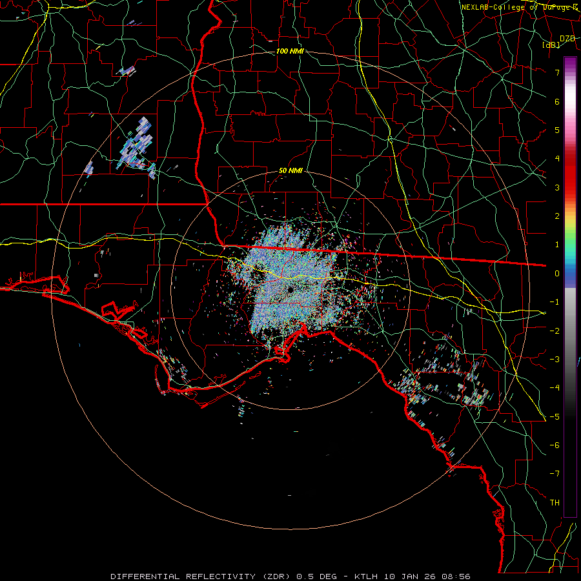Click the Differential Reflectivity KTLH caption text
This screenshot has width=581, height=581.
(x=290, y=576)
